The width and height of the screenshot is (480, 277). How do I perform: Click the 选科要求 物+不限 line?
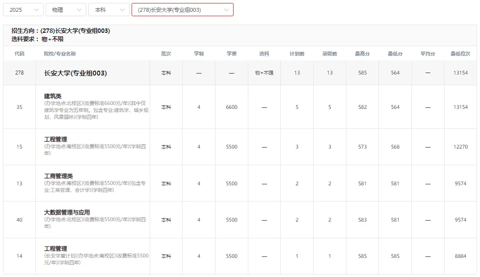point(37,39)
